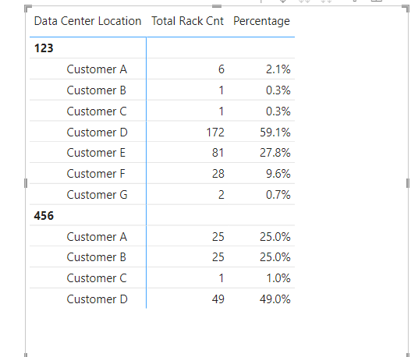Click the 2.1% percentage cell
Image resolution: width=411 pixels, height=357 pixels.
tap(278, 69)
